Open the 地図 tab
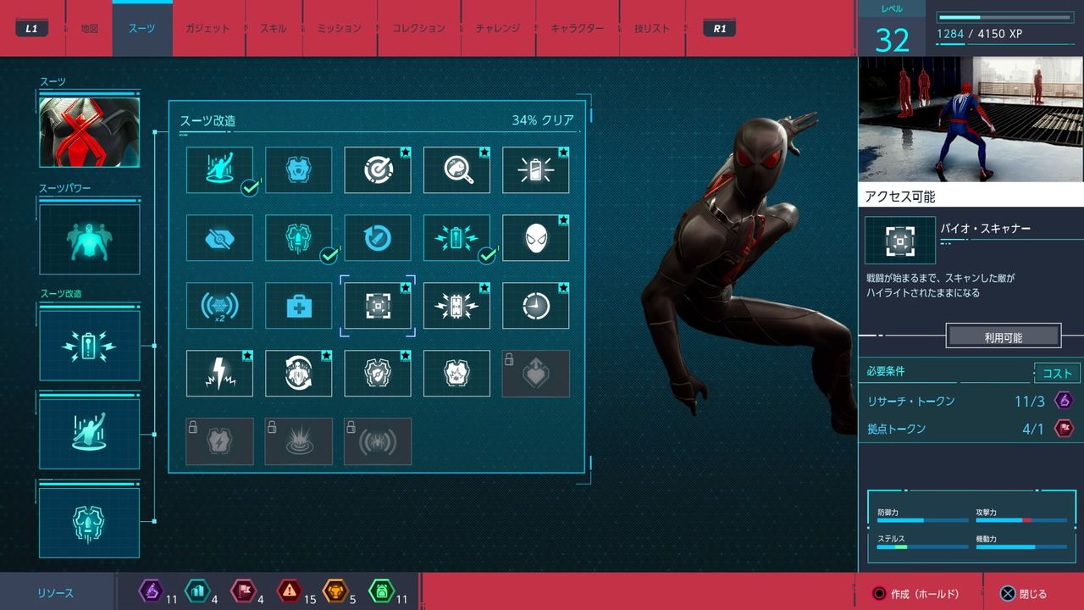The height and width of the screenshot is (610, 1084). point(89,28)
